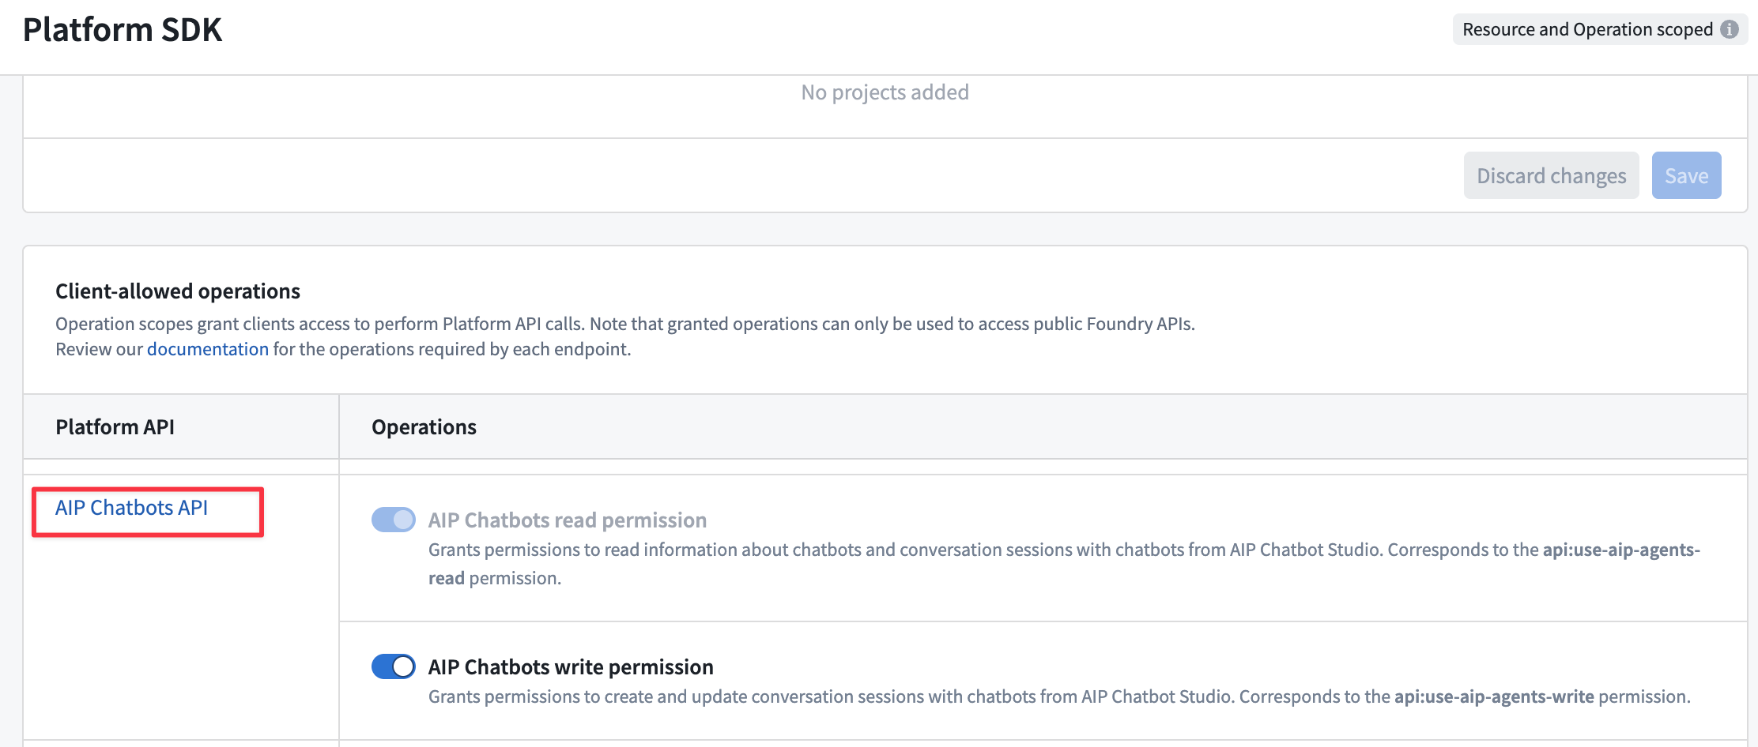
Task: Select the Operations column header
Action: [424, 426]
